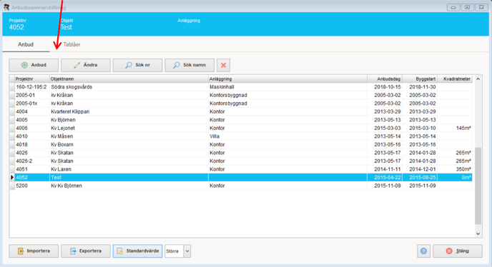Click the Importera button
The width and height of the screenshot is (492, 267).
pos(34,251)
